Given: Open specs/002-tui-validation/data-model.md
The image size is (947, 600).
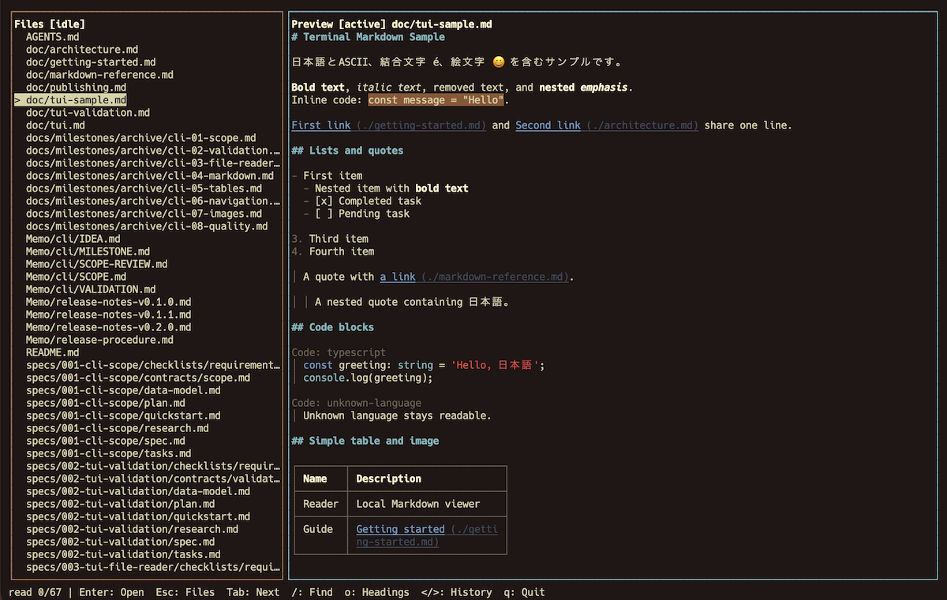Looking at the screenshot, I should coord(138,491).
